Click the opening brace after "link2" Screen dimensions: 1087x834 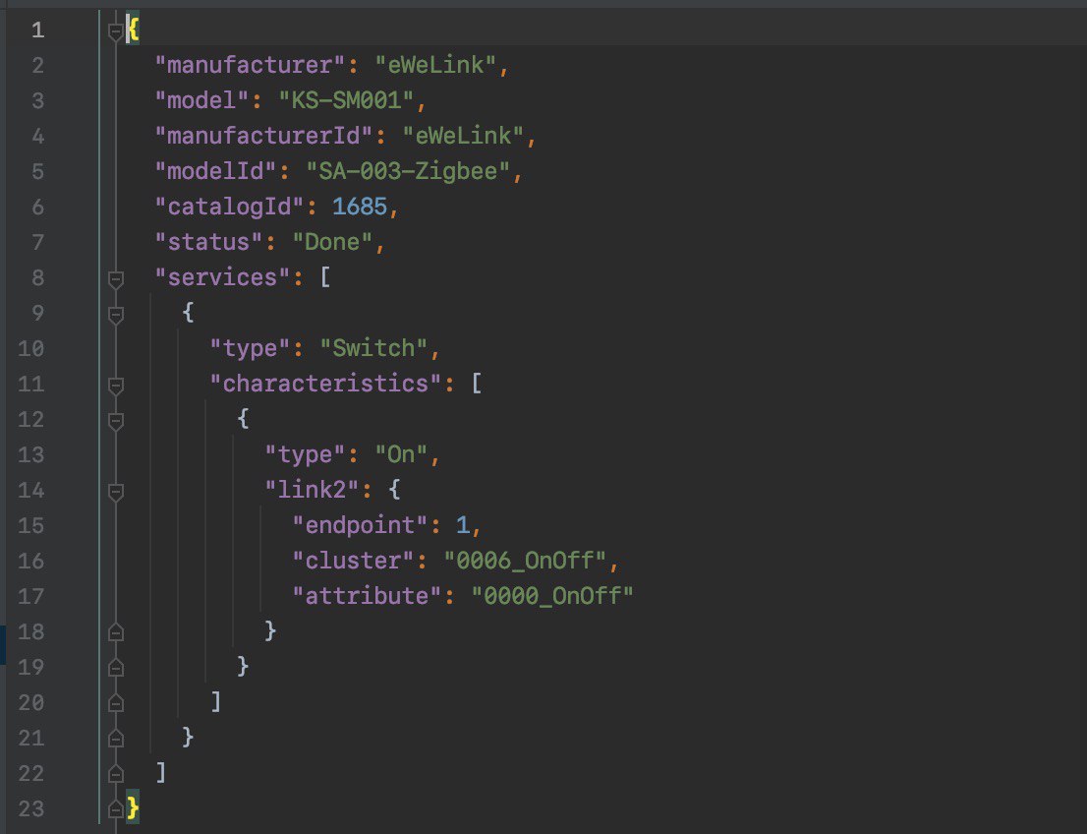coord(394,489)
